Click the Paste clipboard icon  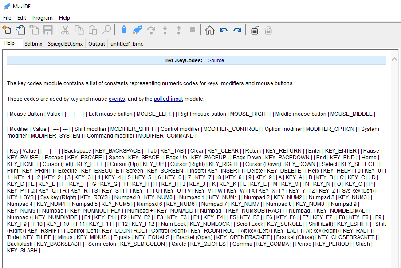(93, 31)
